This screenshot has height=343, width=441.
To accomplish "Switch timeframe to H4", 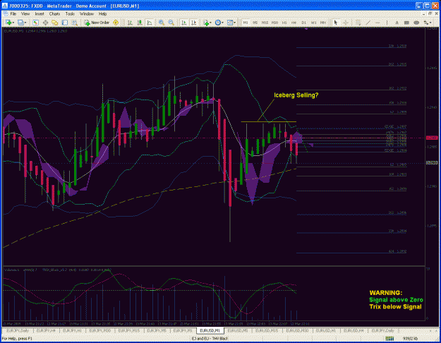I will coord(294,23).
